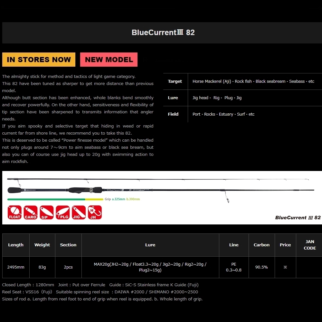
Task: Click the IN STORES NOW badge
Action: [39, 60]
